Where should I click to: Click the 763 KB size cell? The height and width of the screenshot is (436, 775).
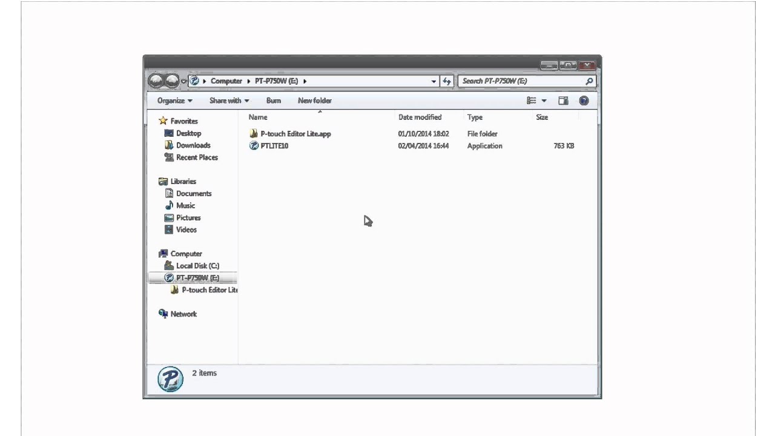pyautogui.click(x=564, y=146)
